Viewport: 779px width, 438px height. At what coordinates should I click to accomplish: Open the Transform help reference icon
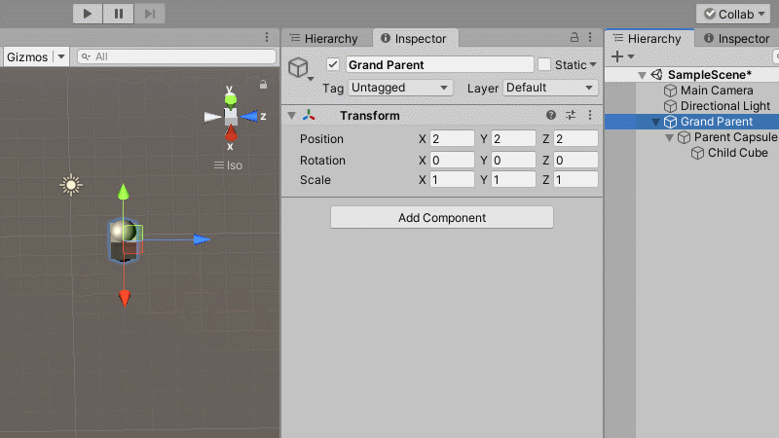coord(551,115)
